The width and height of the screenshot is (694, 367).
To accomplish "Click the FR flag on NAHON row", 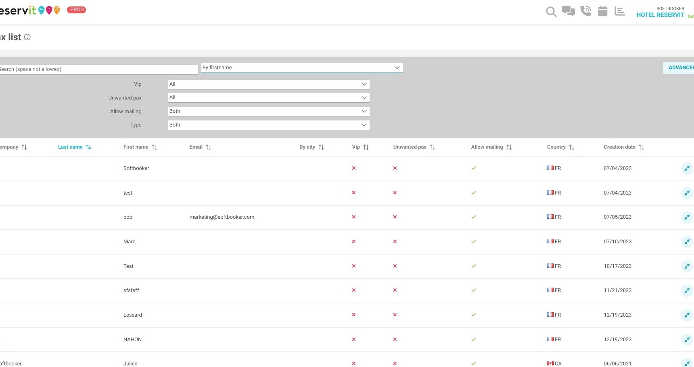I will [x=550, y=339].
